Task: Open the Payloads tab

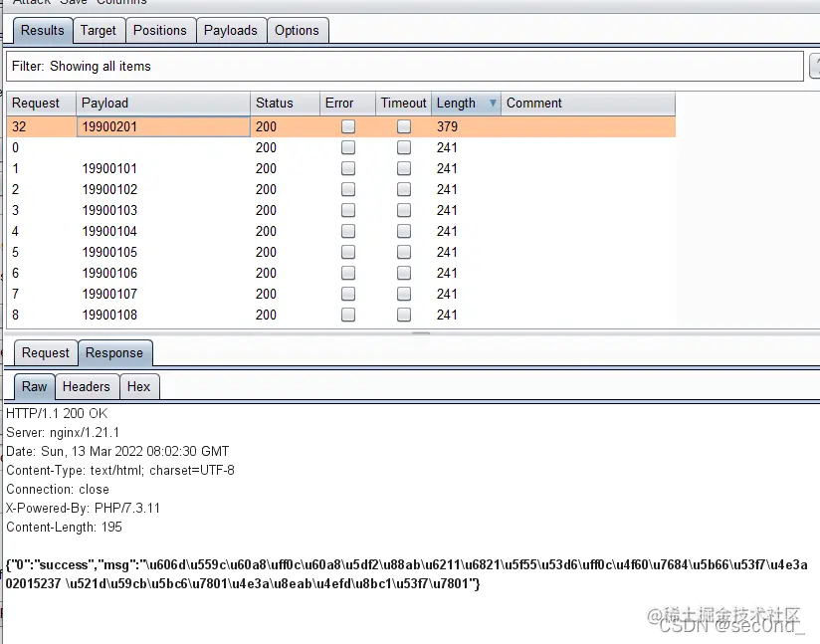Action: coord(231,30)
